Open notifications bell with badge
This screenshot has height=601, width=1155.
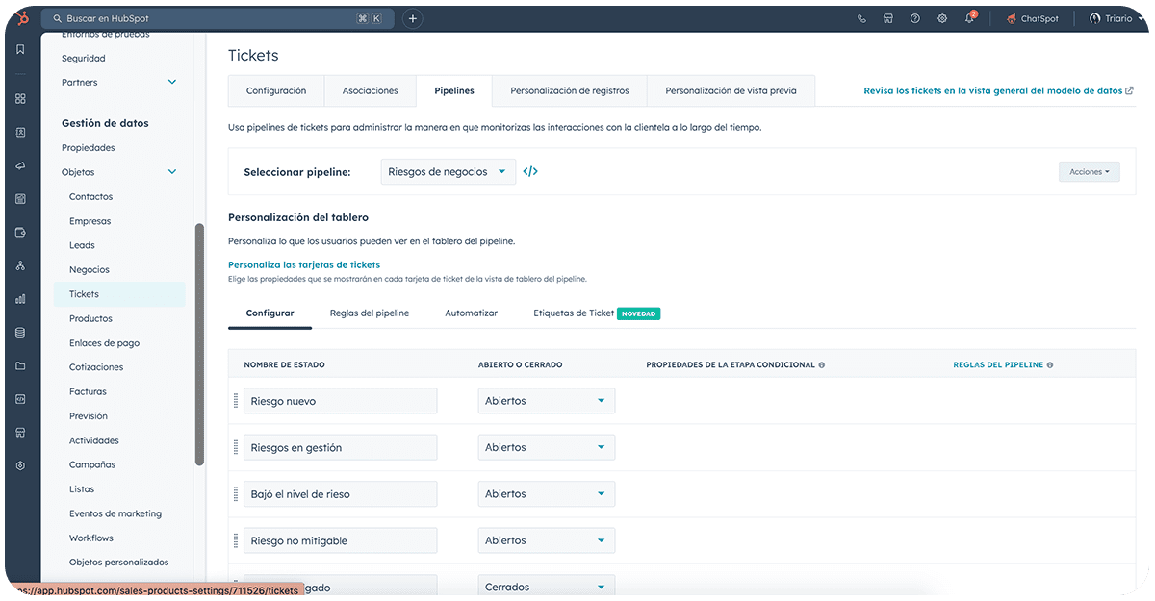click(x=970, y=17)
